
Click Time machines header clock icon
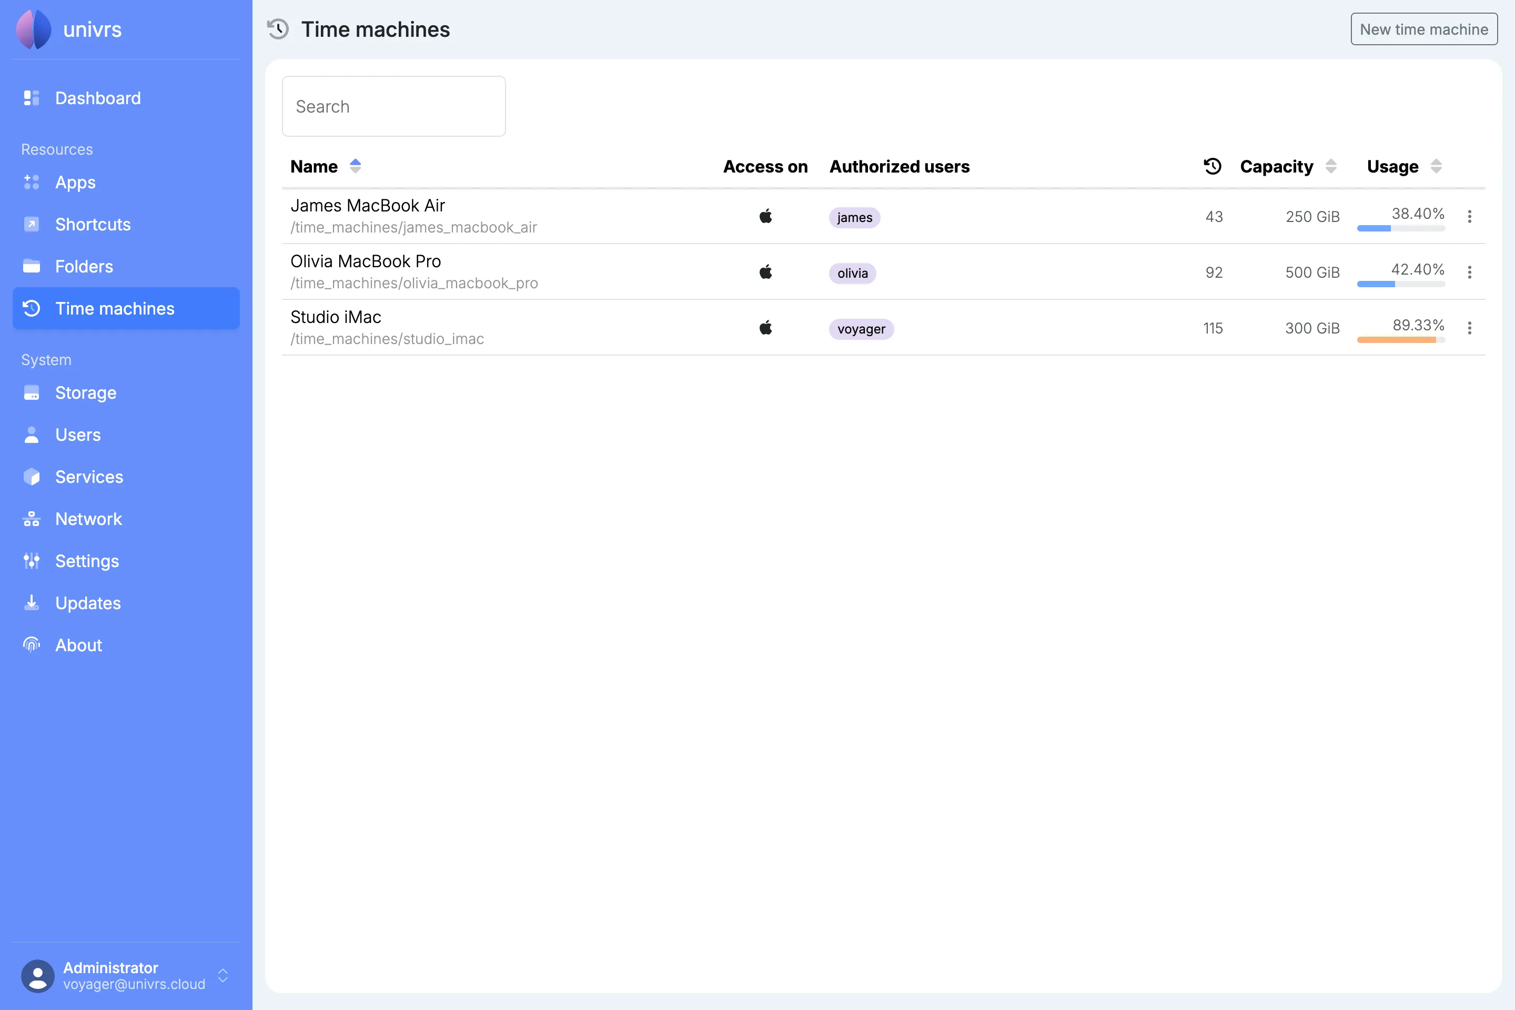(278, 29)
